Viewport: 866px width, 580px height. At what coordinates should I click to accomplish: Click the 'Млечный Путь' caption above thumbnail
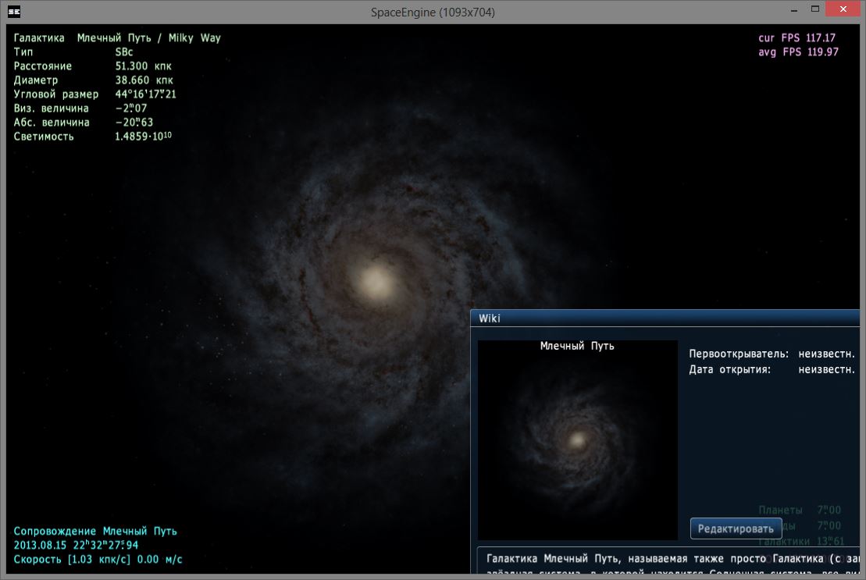576,346
